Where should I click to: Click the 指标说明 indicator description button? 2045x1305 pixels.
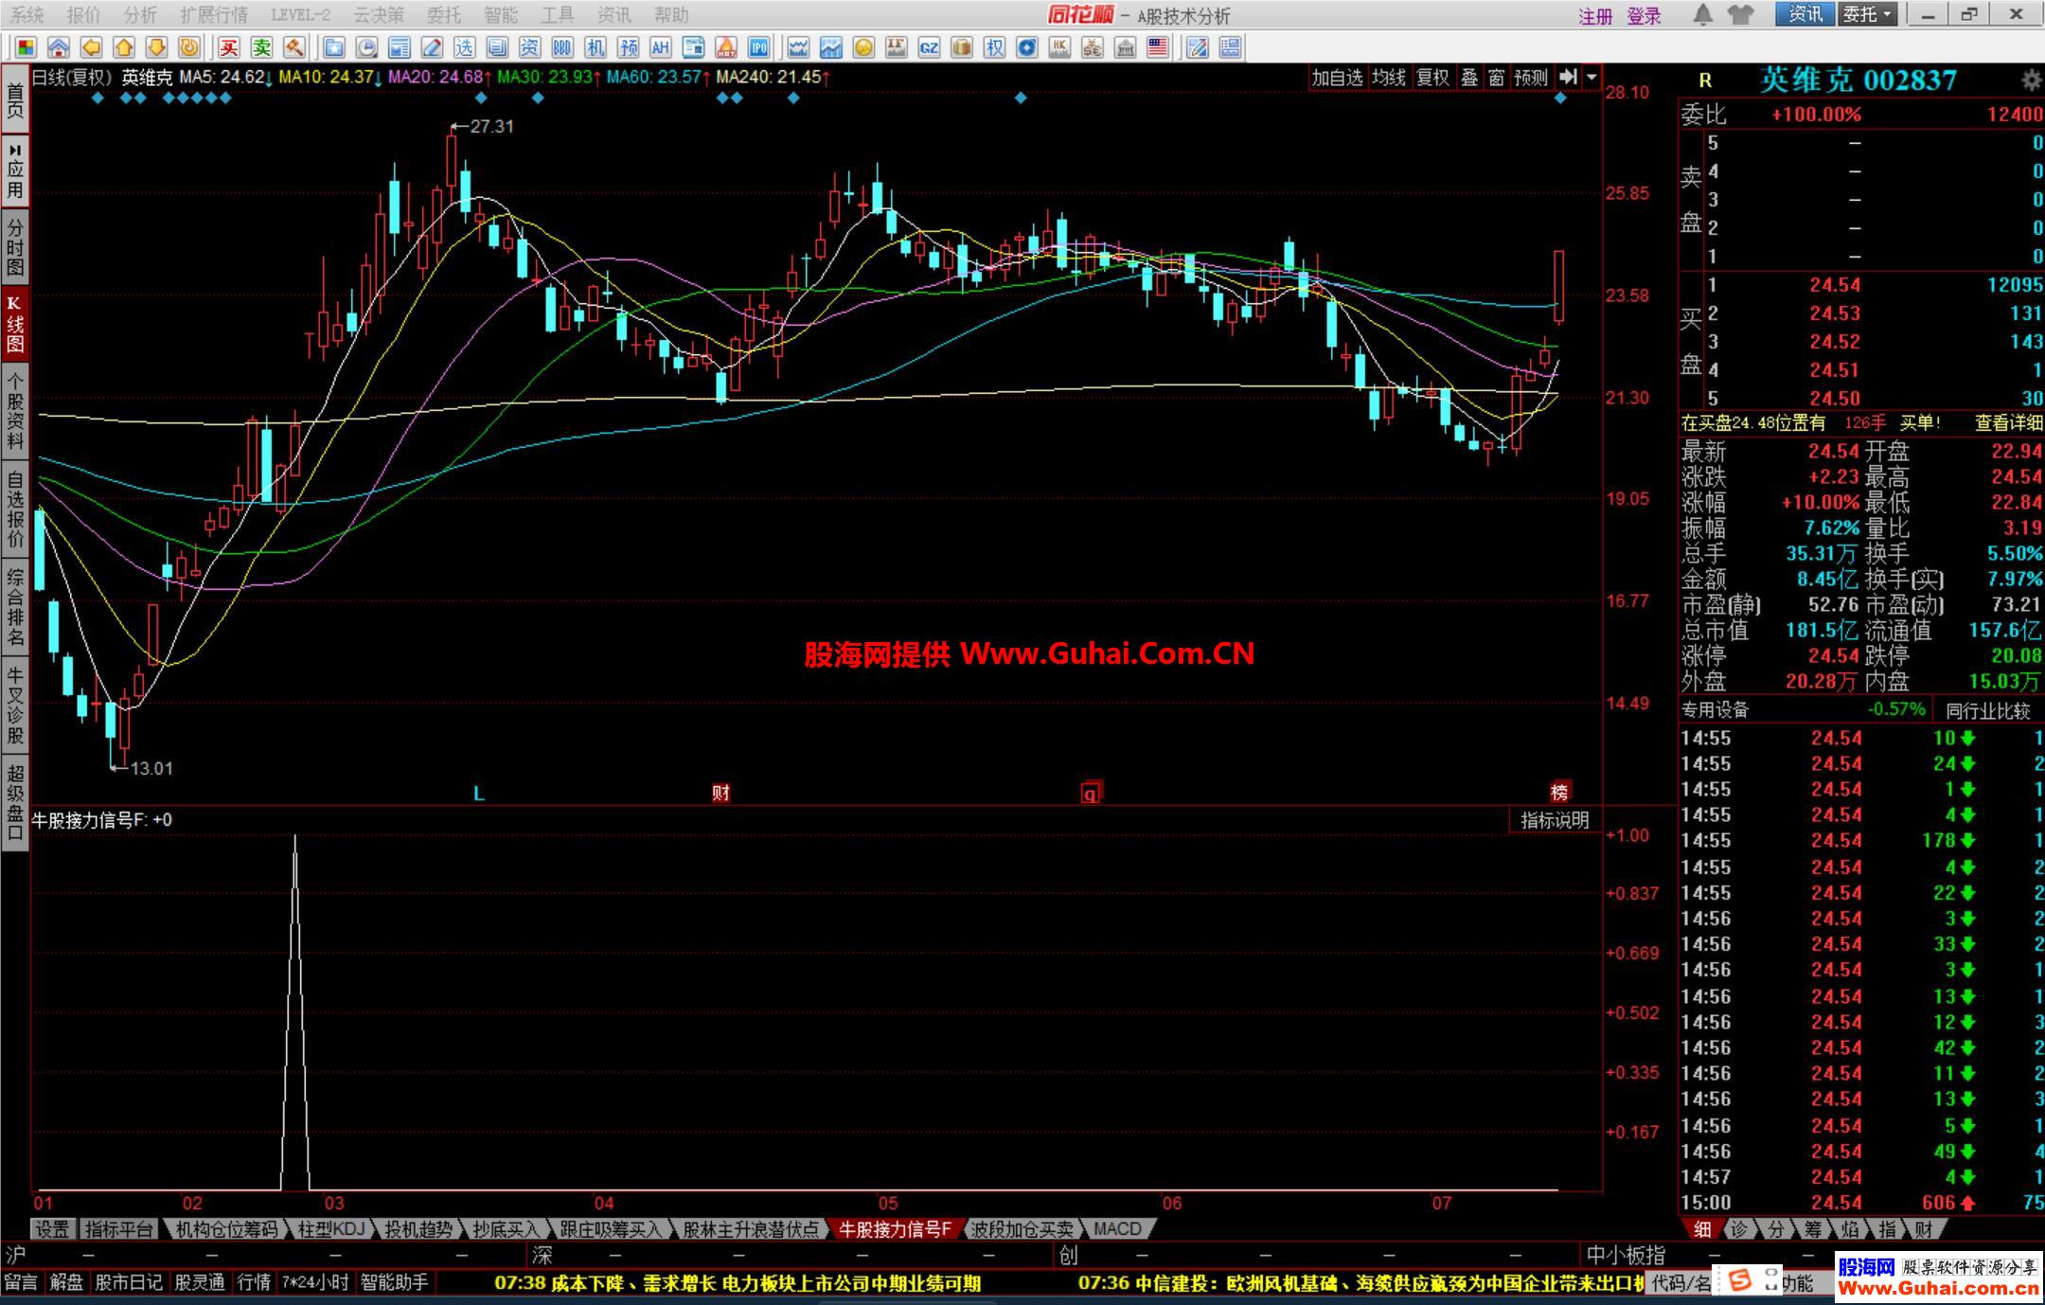[1555, 820]
